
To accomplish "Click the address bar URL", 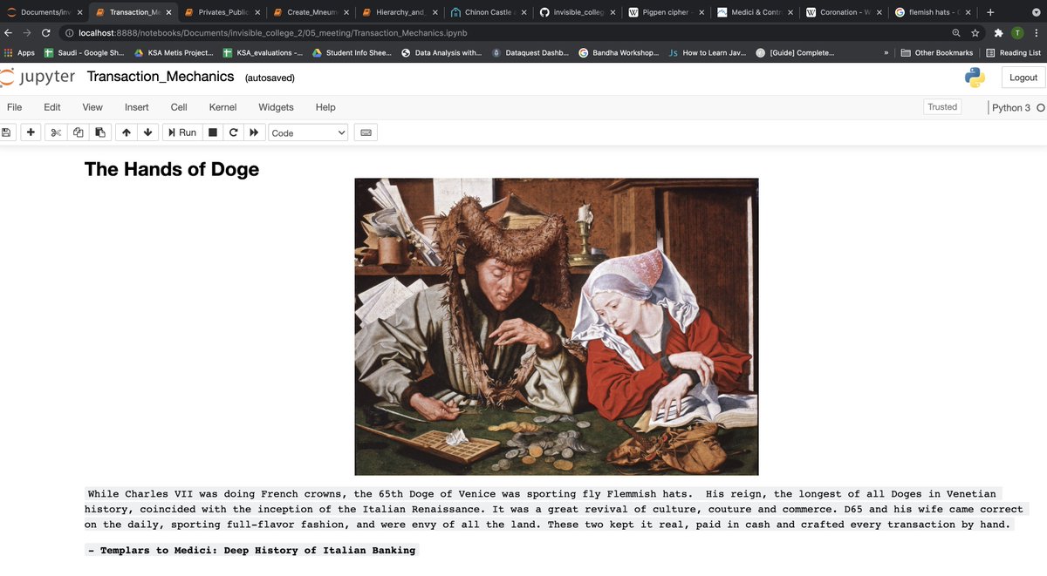I will pos(272,32).
